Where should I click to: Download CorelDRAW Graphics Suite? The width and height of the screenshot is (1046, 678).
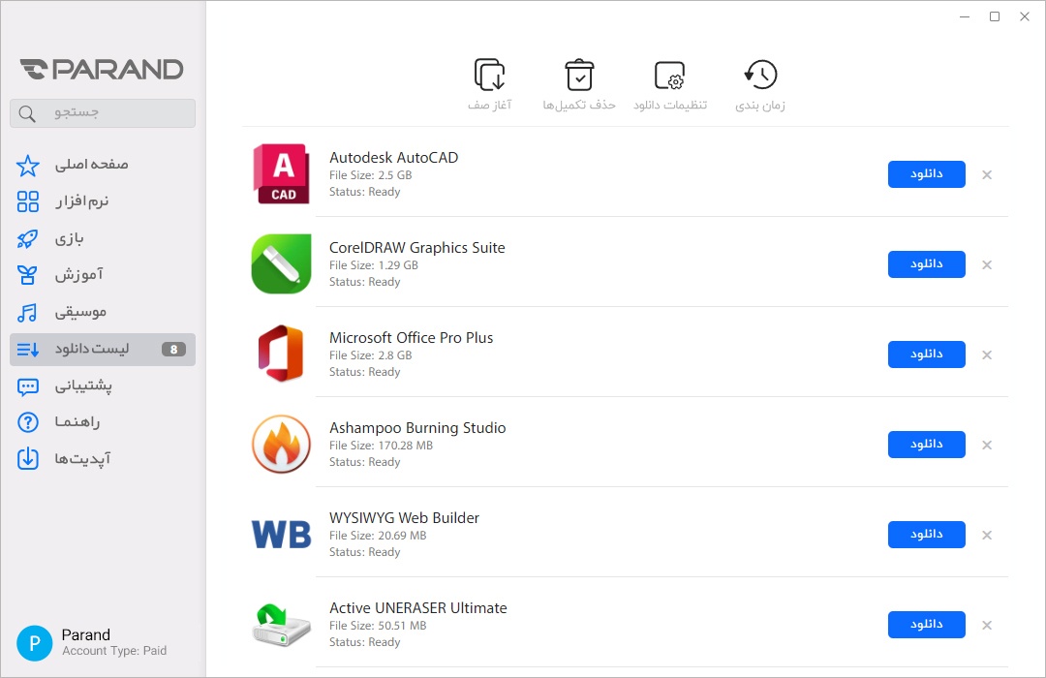coord(926,264)
